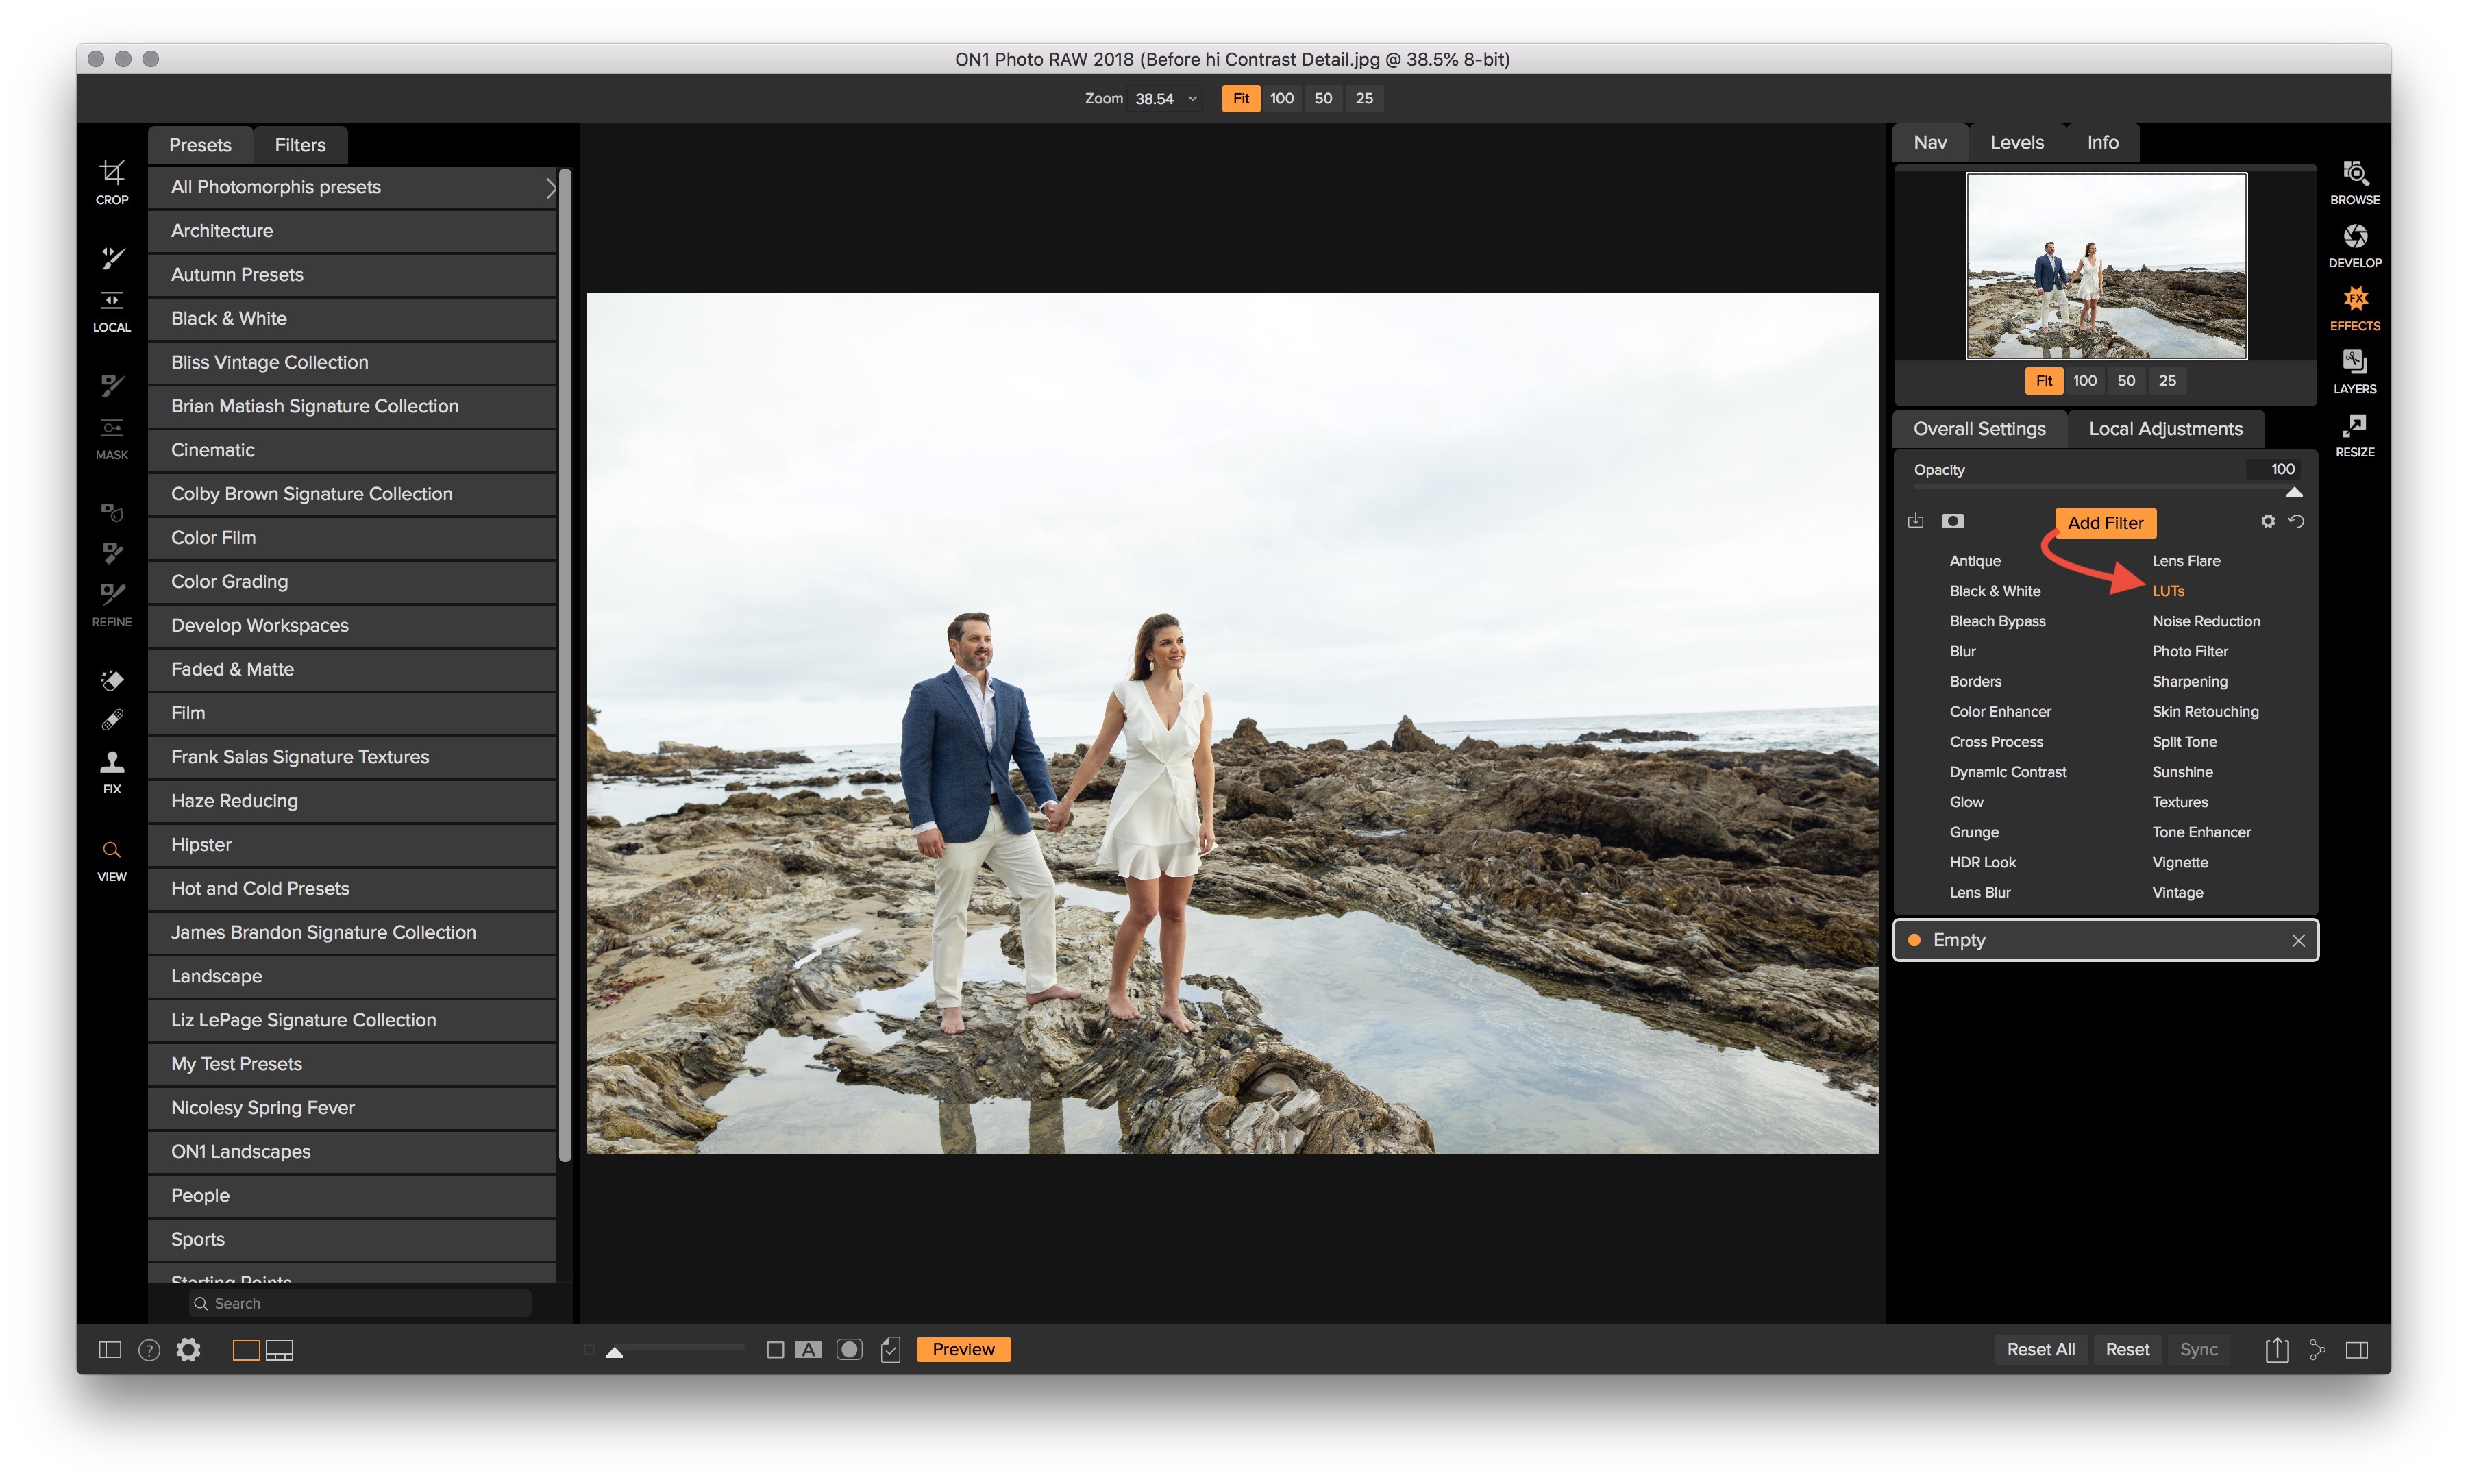
Task: Expand the Landscape preset category
Action: (x=352, y=976)
